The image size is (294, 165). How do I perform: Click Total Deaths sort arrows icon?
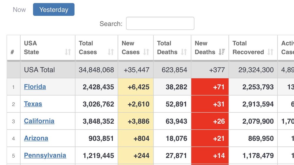coord(184,52)
